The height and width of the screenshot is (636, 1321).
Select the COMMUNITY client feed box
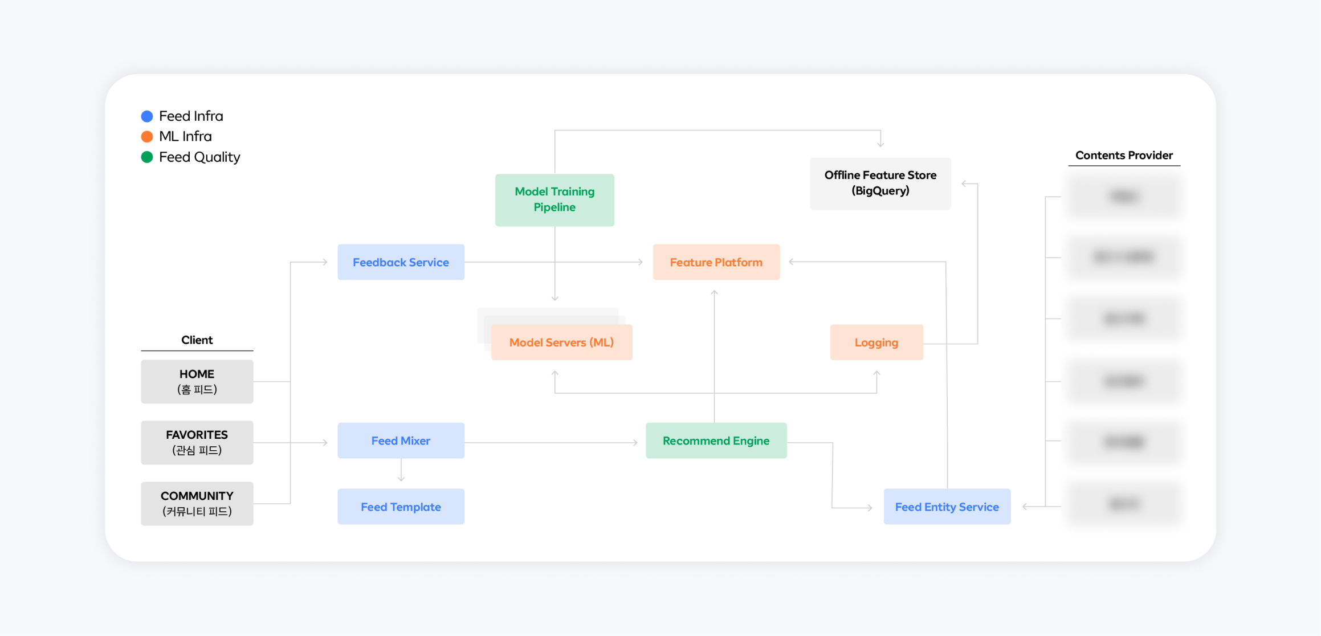[197, 503]
